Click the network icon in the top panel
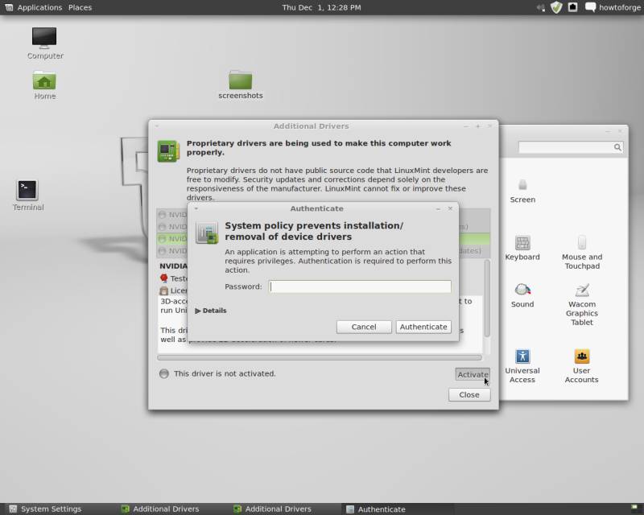The width and height of the screenshot is (644, 515). pos(572,7)
